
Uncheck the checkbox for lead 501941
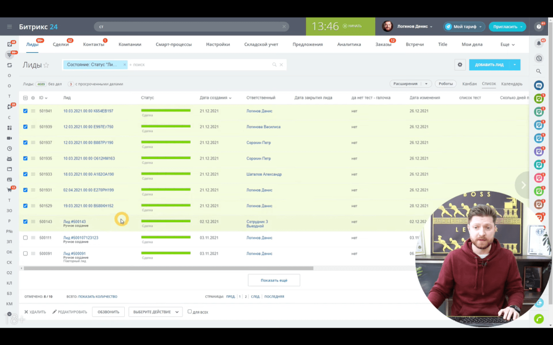coord(25,111)
